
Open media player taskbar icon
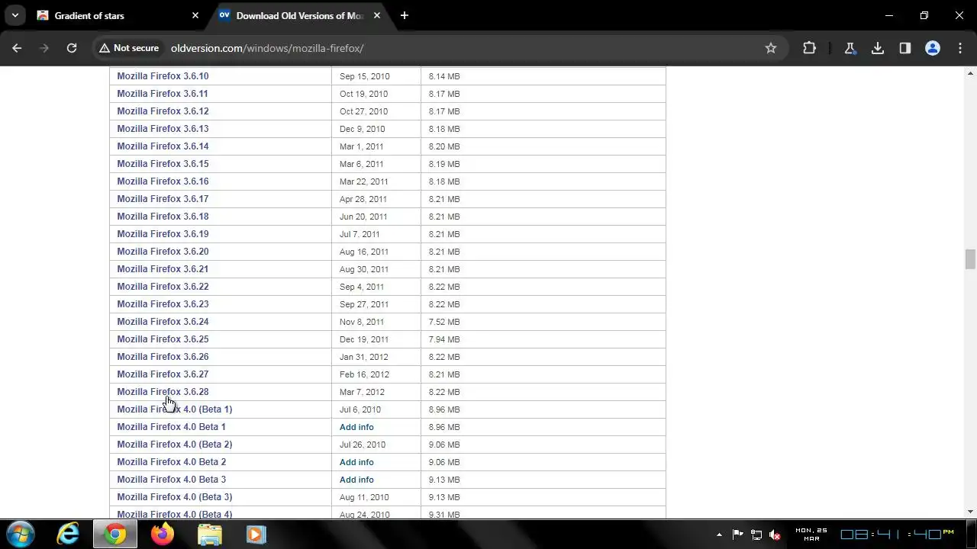tap(256, 534)
